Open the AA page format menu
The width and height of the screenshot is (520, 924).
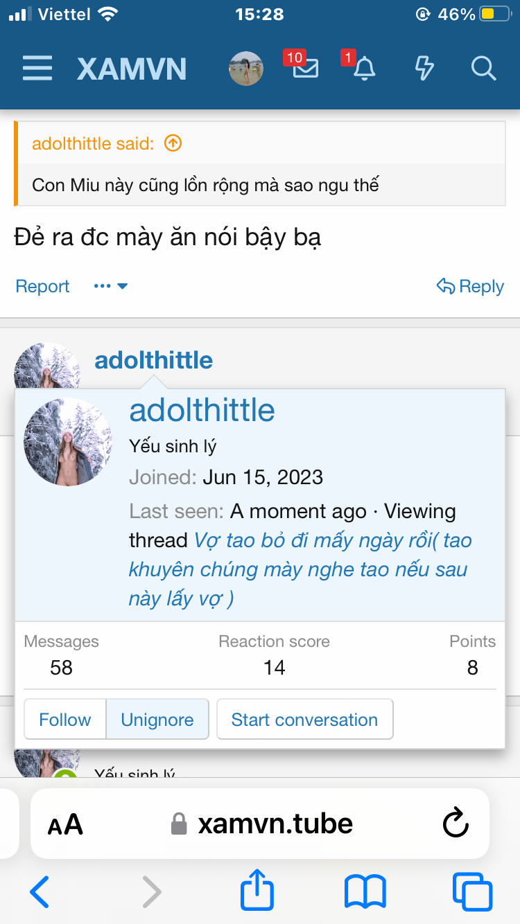coord(65,824)
